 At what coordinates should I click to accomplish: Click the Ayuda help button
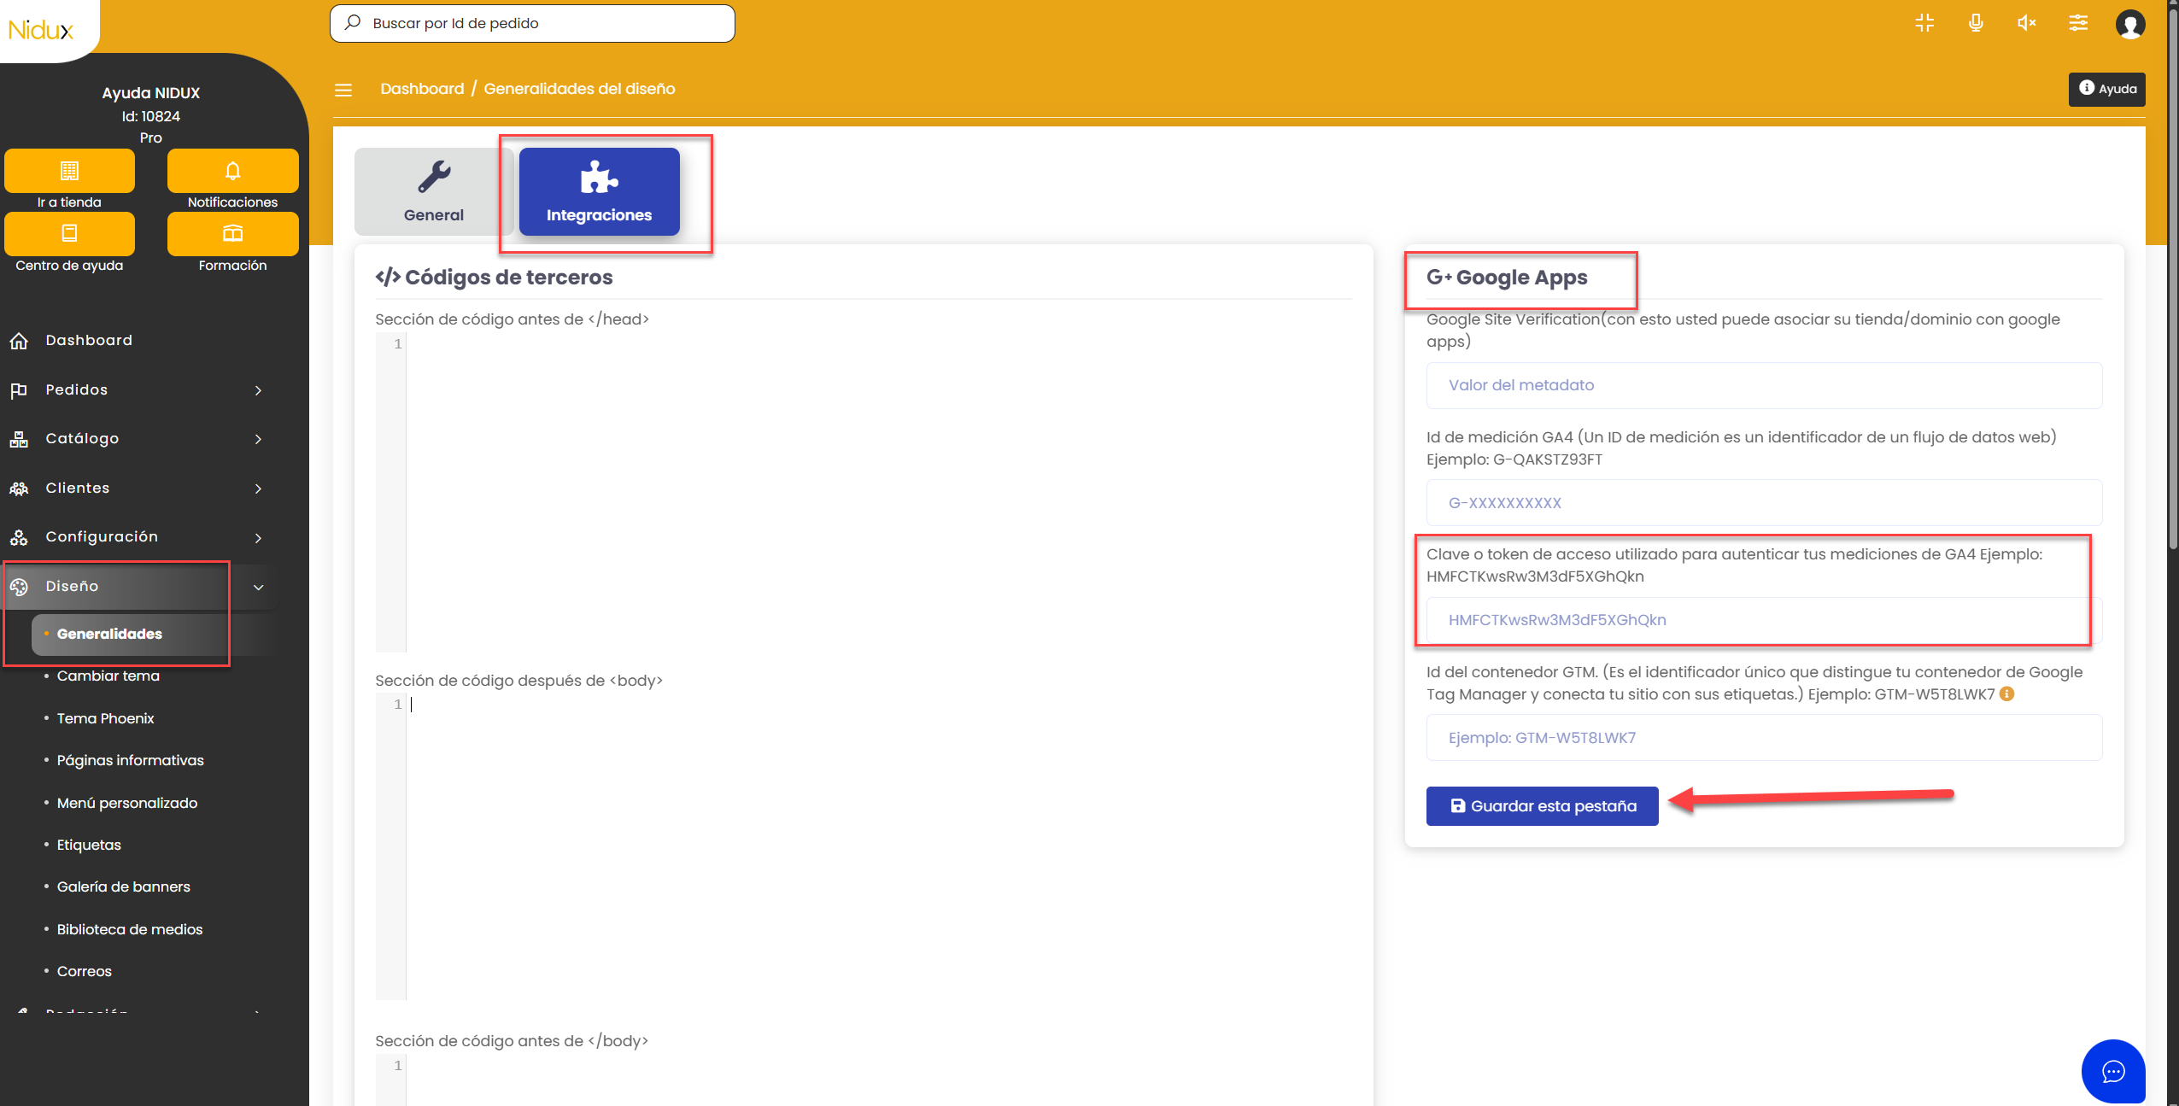(2106, 89)
